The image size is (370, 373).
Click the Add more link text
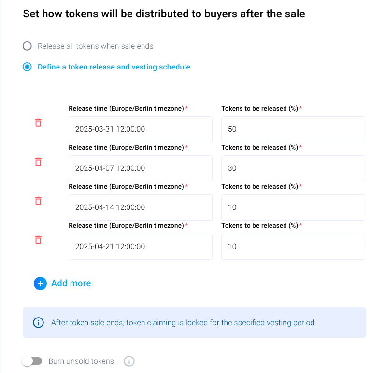click(x=71, y=283)
